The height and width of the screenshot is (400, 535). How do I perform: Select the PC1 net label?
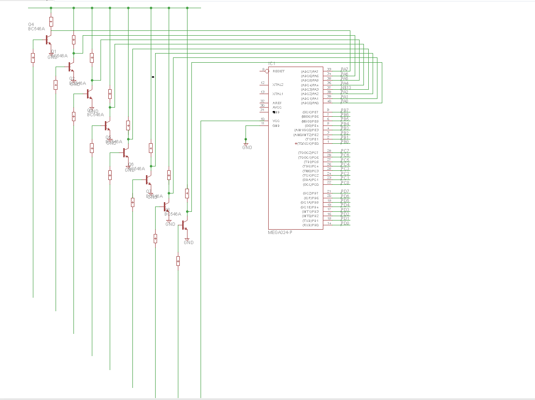pos(345,178)
